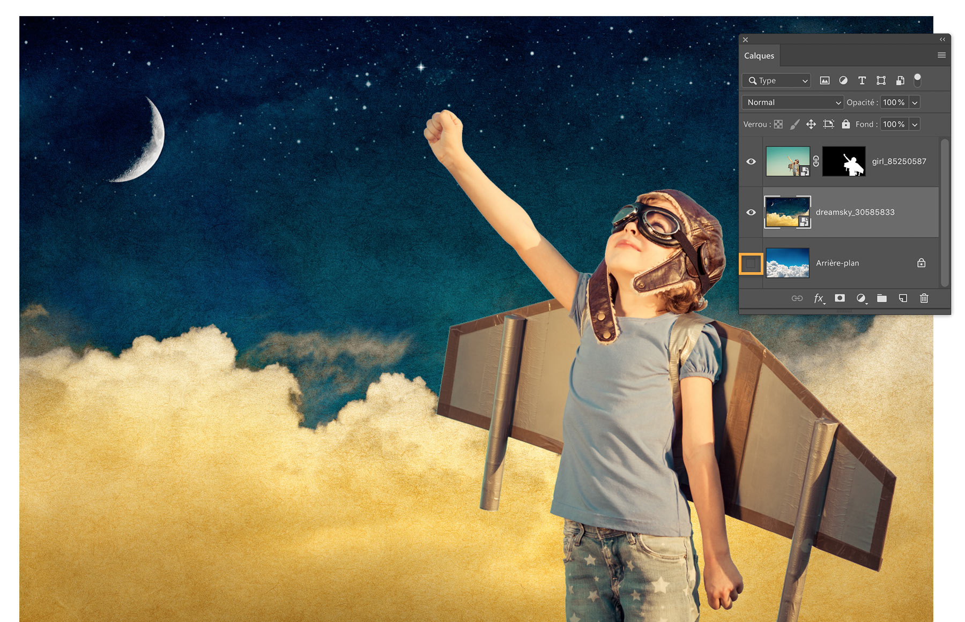
Task: Delete layer with trash icon
Action: point(924,298)
